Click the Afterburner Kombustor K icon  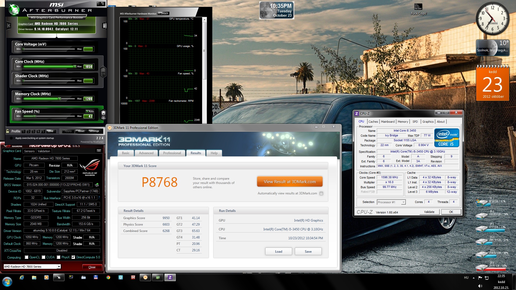coord(9,26)
